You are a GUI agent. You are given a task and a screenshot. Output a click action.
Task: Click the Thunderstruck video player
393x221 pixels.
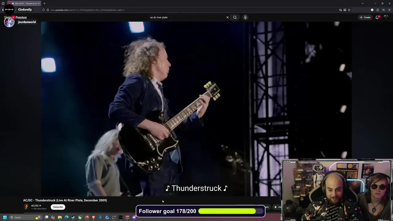[x=196, y=109]
